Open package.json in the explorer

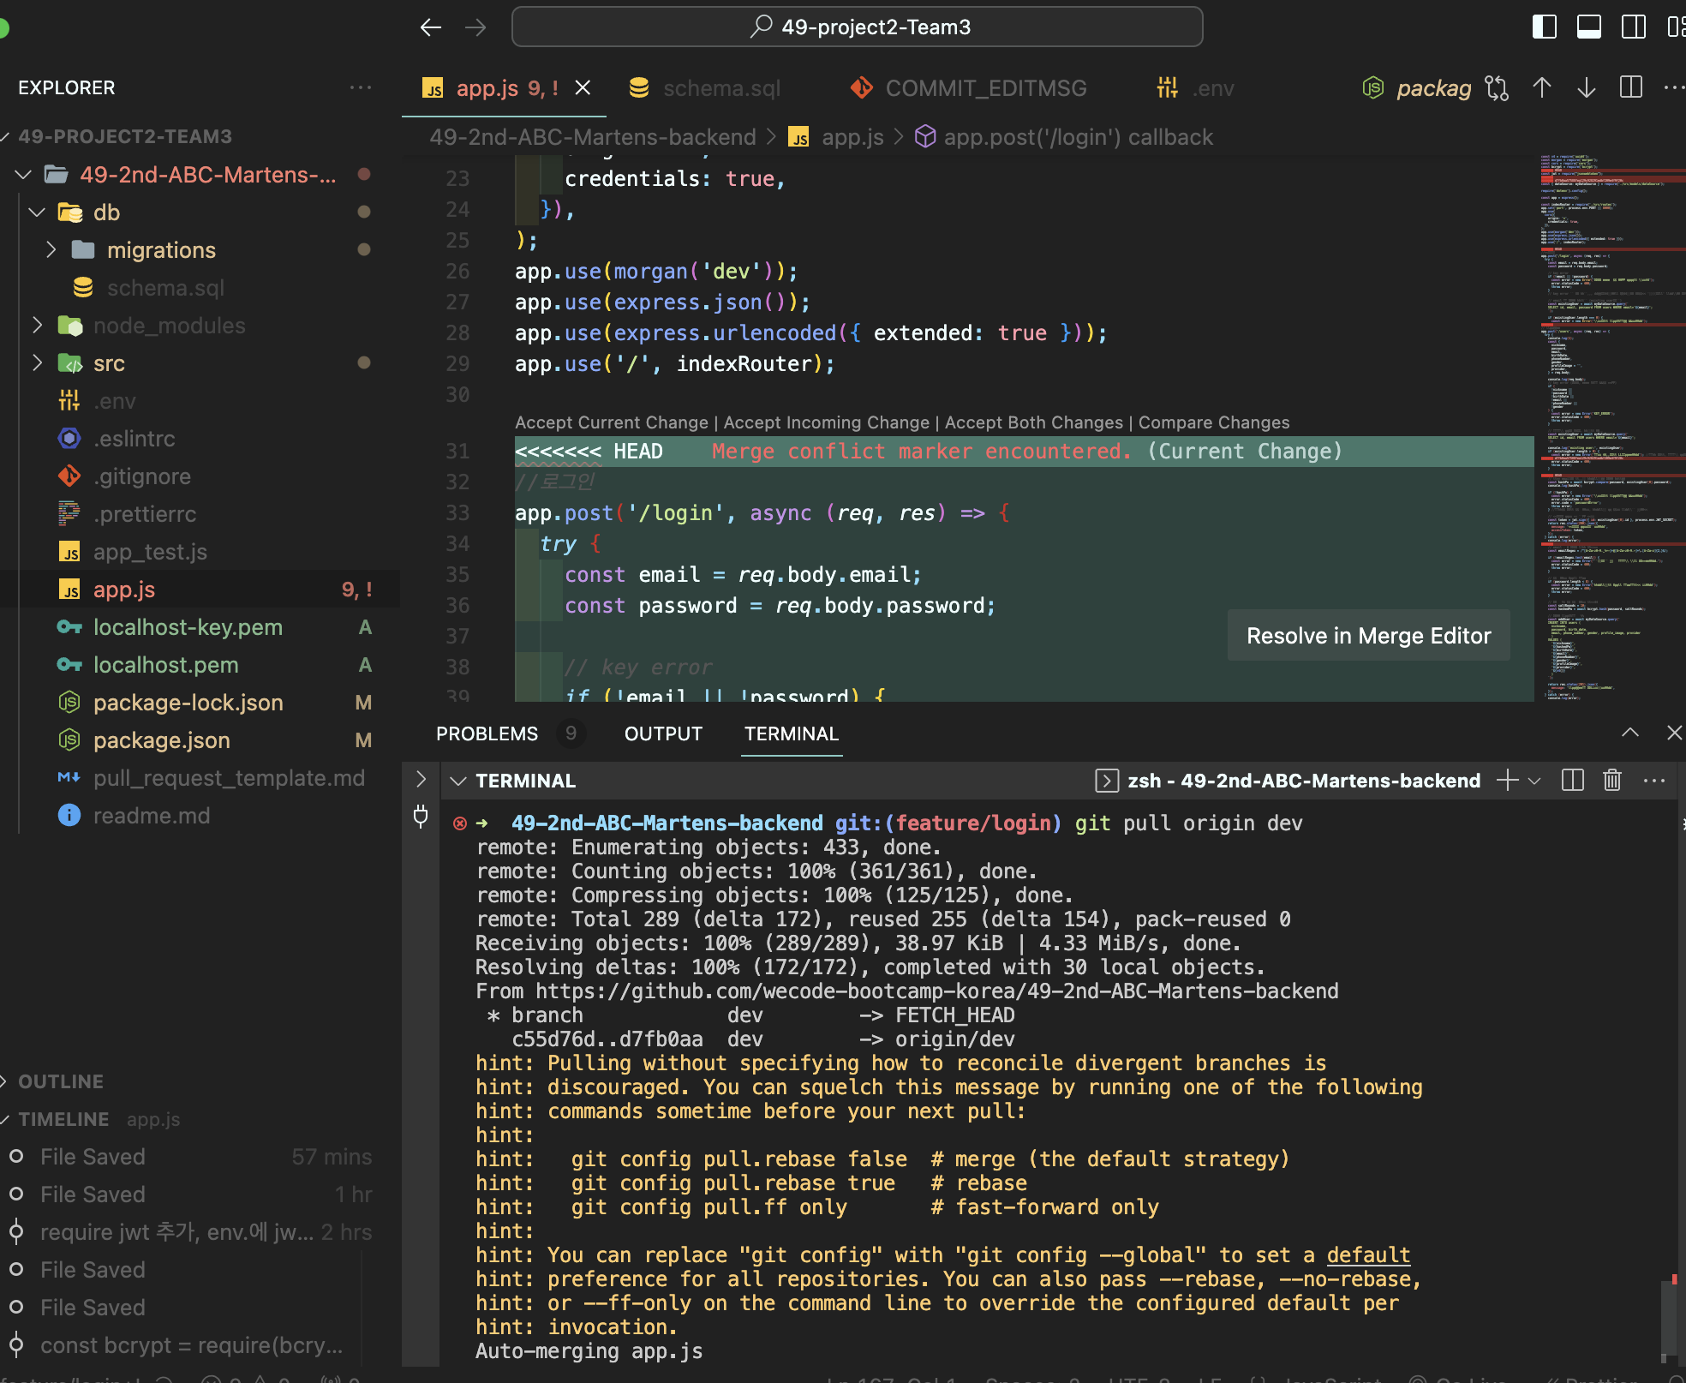(x=161, y=740)
